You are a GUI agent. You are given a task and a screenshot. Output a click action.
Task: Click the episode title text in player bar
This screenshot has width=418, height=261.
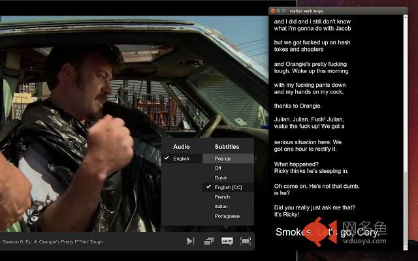(x=52, y=242)
